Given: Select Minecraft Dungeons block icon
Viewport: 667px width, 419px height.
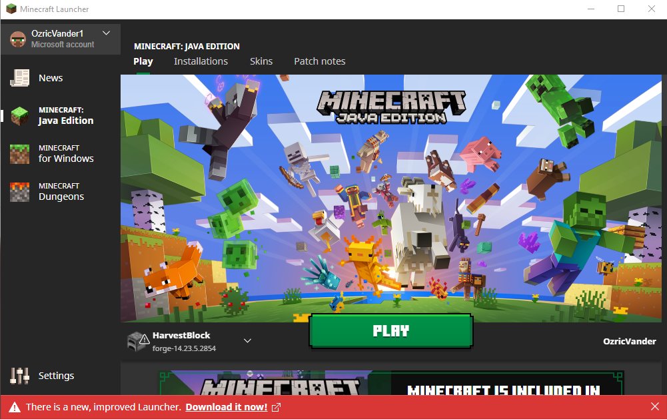Looking at the screenshot, I should coord(19,192).
